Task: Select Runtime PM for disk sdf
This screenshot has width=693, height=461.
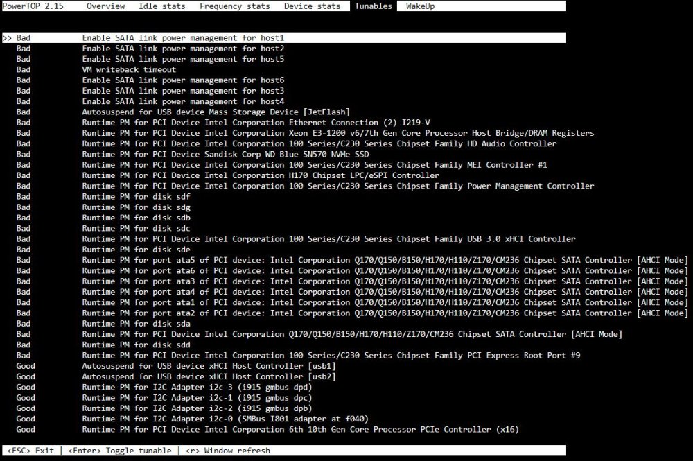Action: [x=103, y=197]
